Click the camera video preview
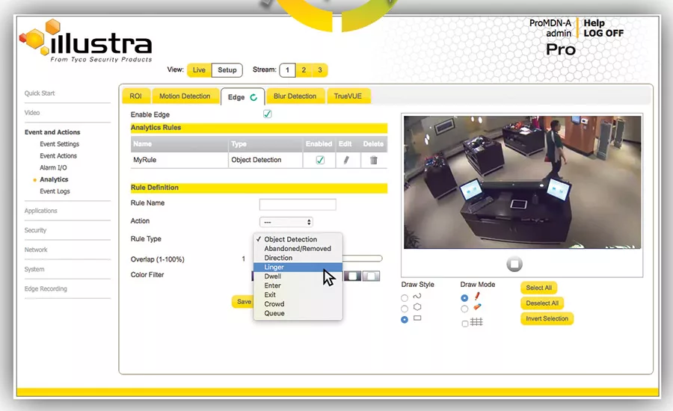 523,182
